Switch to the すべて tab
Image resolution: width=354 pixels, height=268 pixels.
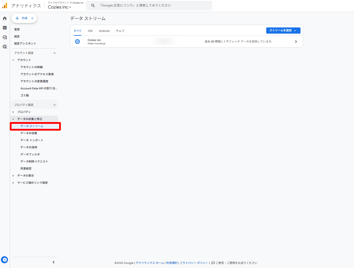click(77, 31)
